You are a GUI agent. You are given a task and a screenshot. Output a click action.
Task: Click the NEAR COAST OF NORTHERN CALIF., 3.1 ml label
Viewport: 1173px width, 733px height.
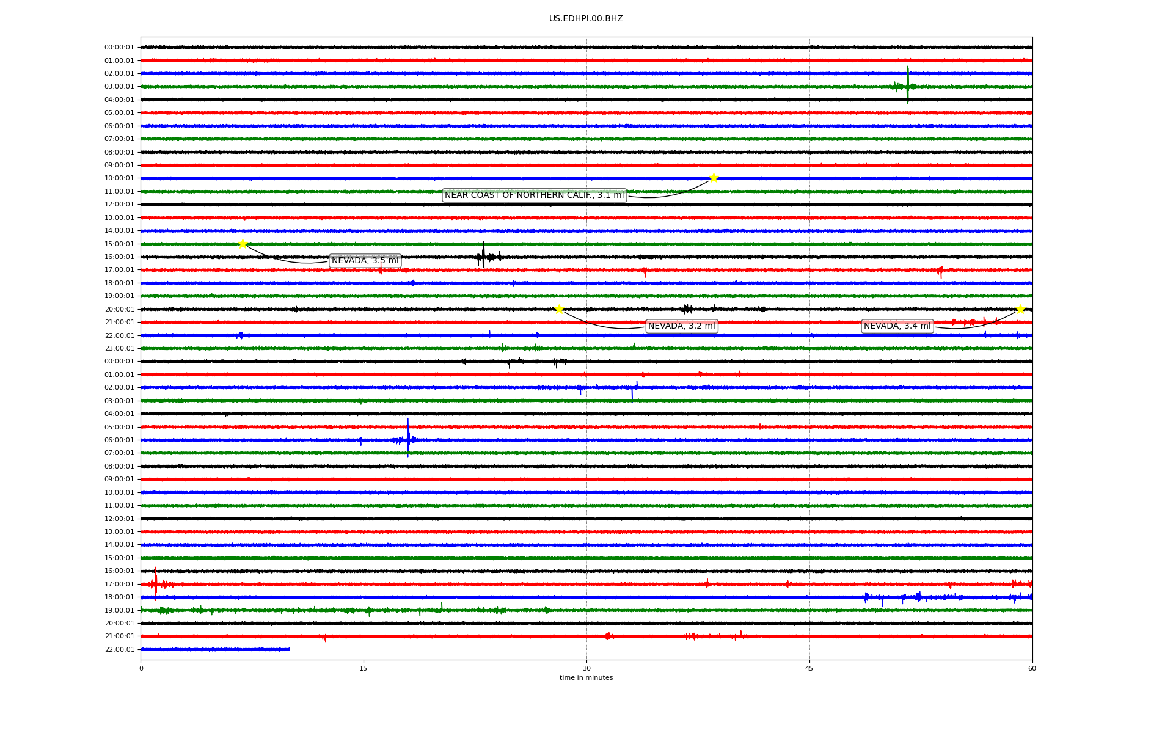point(534,195)
